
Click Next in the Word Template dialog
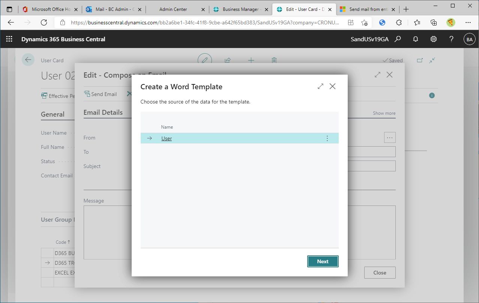click(323, 261)
